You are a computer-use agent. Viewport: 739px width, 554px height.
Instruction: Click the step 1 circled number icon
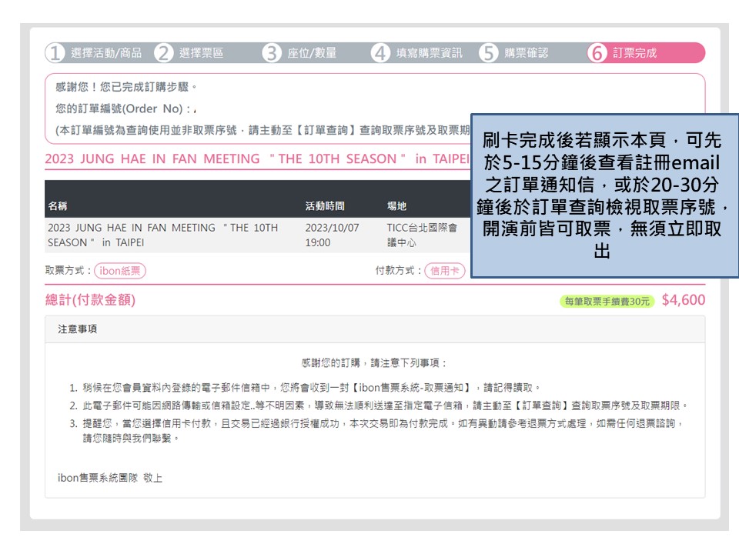pos(55,53)
